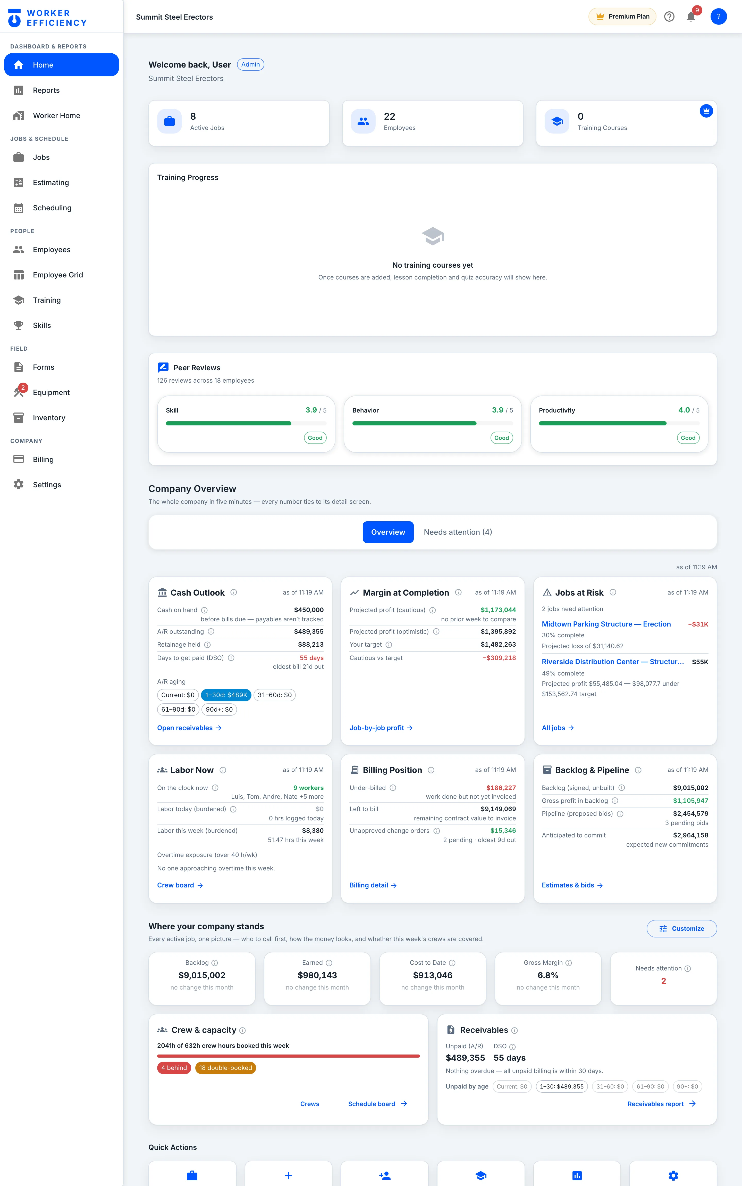Click the 1–30d: $489K aging chip

pos(226,695)
